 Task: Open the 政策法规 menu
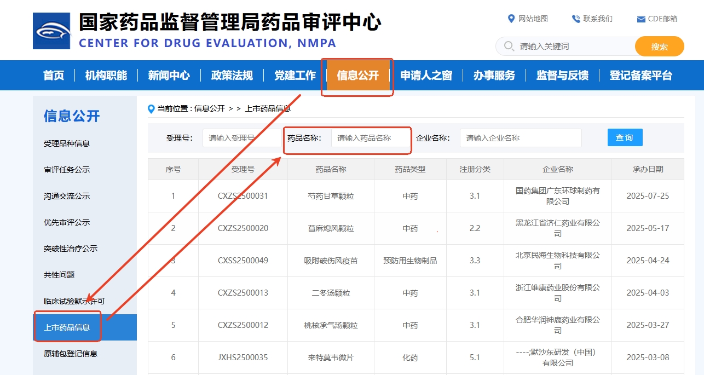tap(232, 76)
